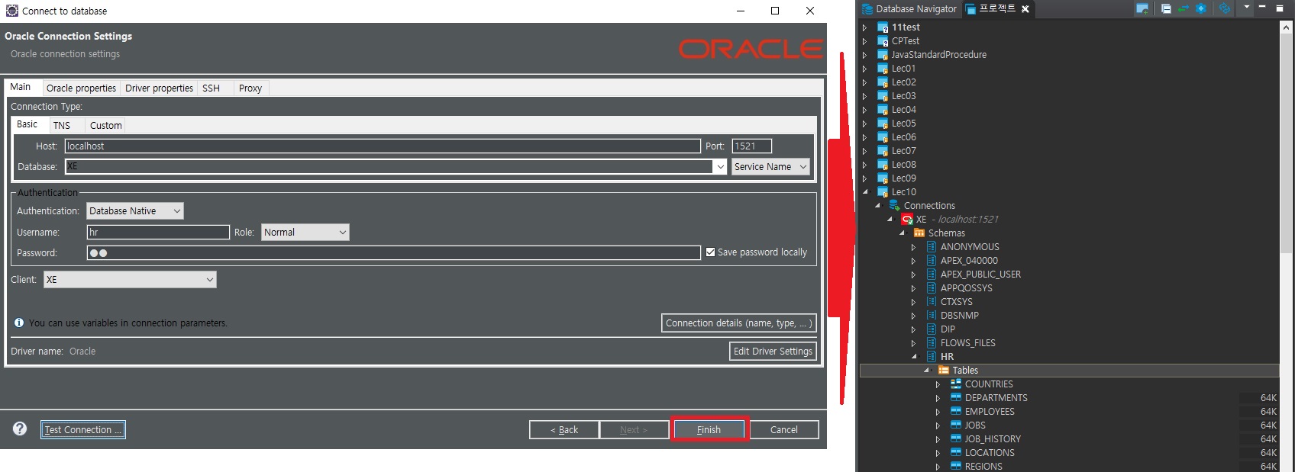
Task: Click the Lec10 project icon
Action: (x=883, y=191)
